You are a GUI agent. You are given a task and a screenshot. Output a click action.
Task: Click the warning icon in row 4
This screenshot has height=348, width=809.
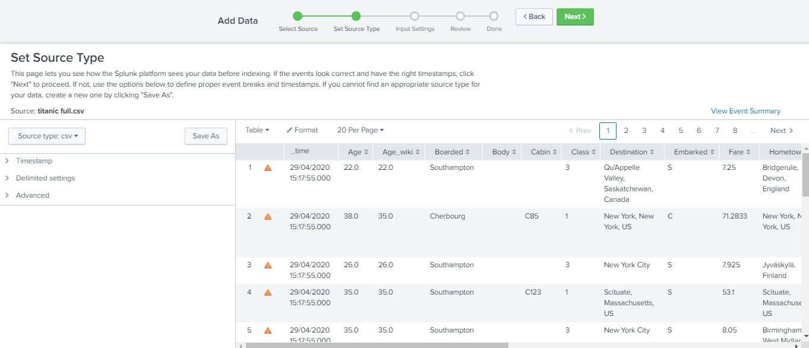click(268, 293)
